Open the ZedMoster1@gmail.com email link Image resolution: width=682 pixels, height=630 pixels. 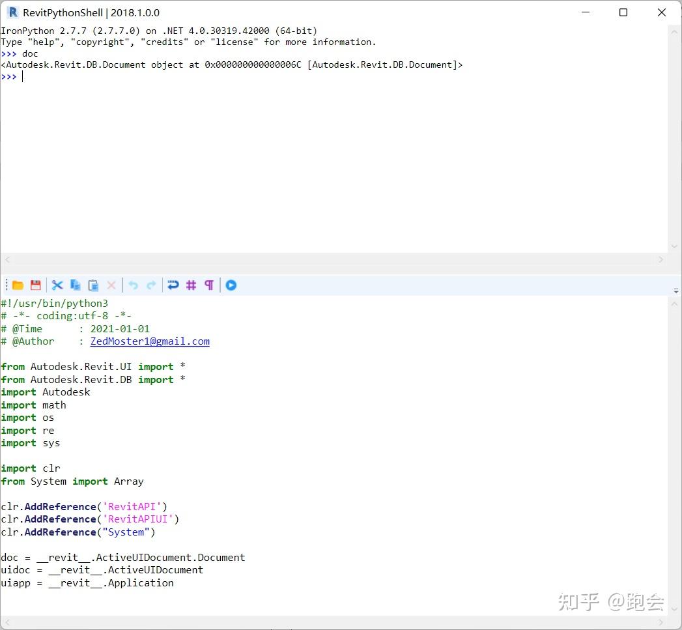[x=150, y=341]
